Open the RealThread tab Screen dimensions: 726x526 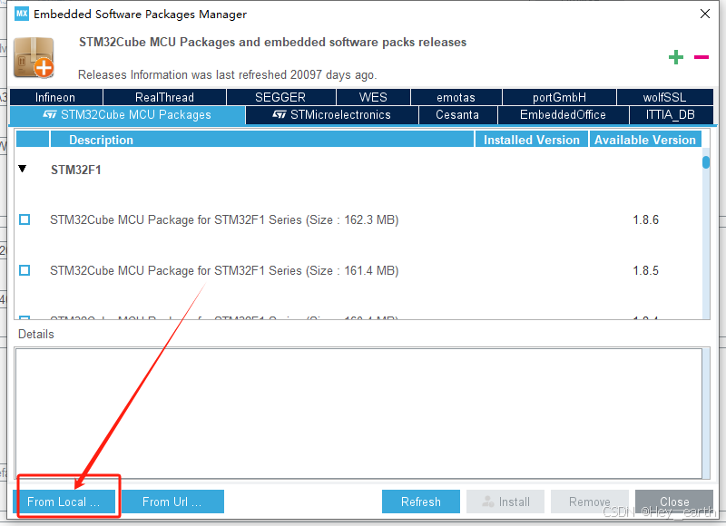[x=164, y=97]
